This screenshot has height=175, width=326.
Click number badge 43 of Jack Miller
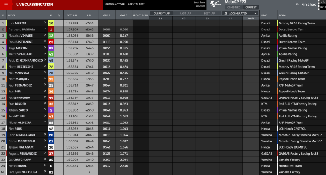tap(51, 117)
